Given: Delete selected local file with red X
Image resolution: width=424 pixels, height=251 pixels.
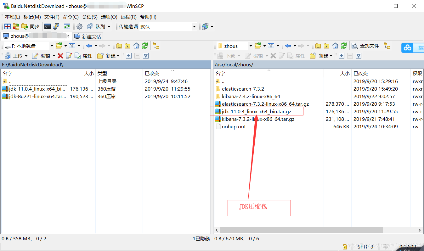Looking at the screenshot, I should [x=60, y=56].
